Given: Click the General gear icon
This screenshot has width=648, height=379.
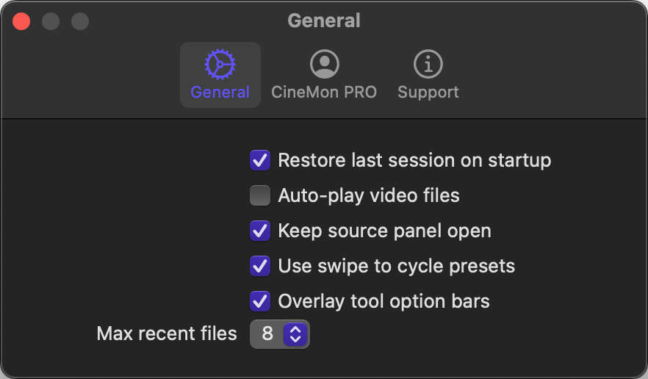Looking at the screenshot, I should [x=220, y=65].
